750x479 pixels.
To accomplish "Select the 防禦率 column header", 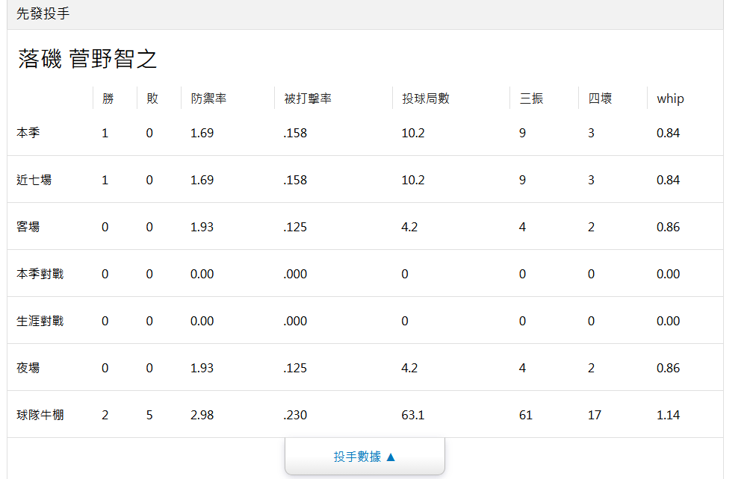I will (208, 98).
